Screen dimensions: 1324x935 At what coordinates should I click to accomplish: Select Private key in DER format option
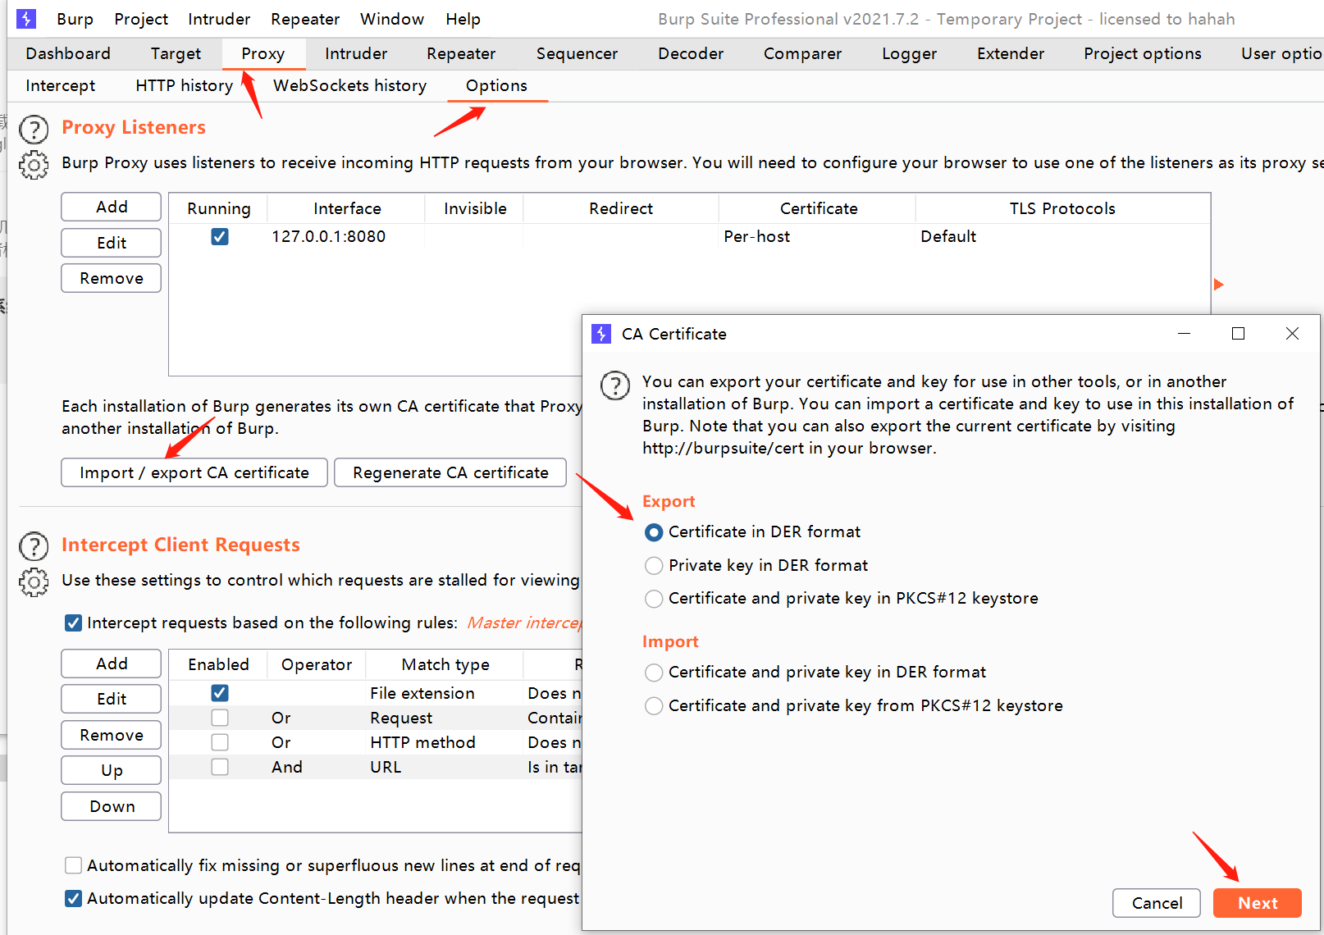654,566
